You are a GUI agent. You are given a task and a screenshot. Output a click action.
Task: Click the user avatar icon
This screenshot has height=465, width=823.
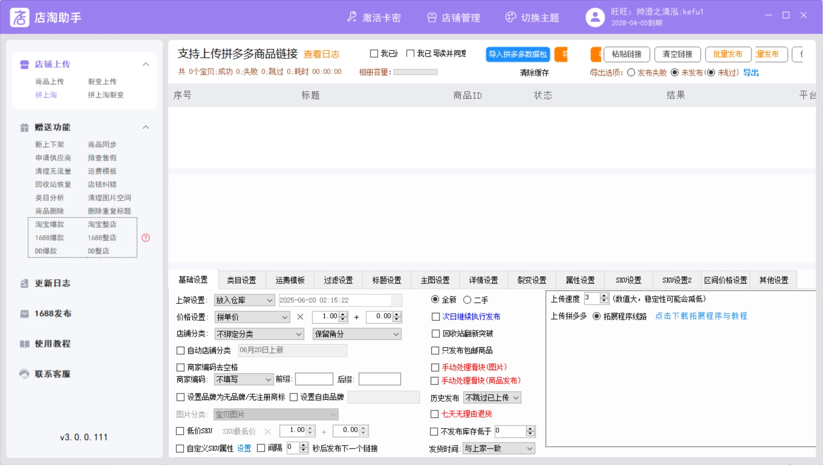coord(595,17)
